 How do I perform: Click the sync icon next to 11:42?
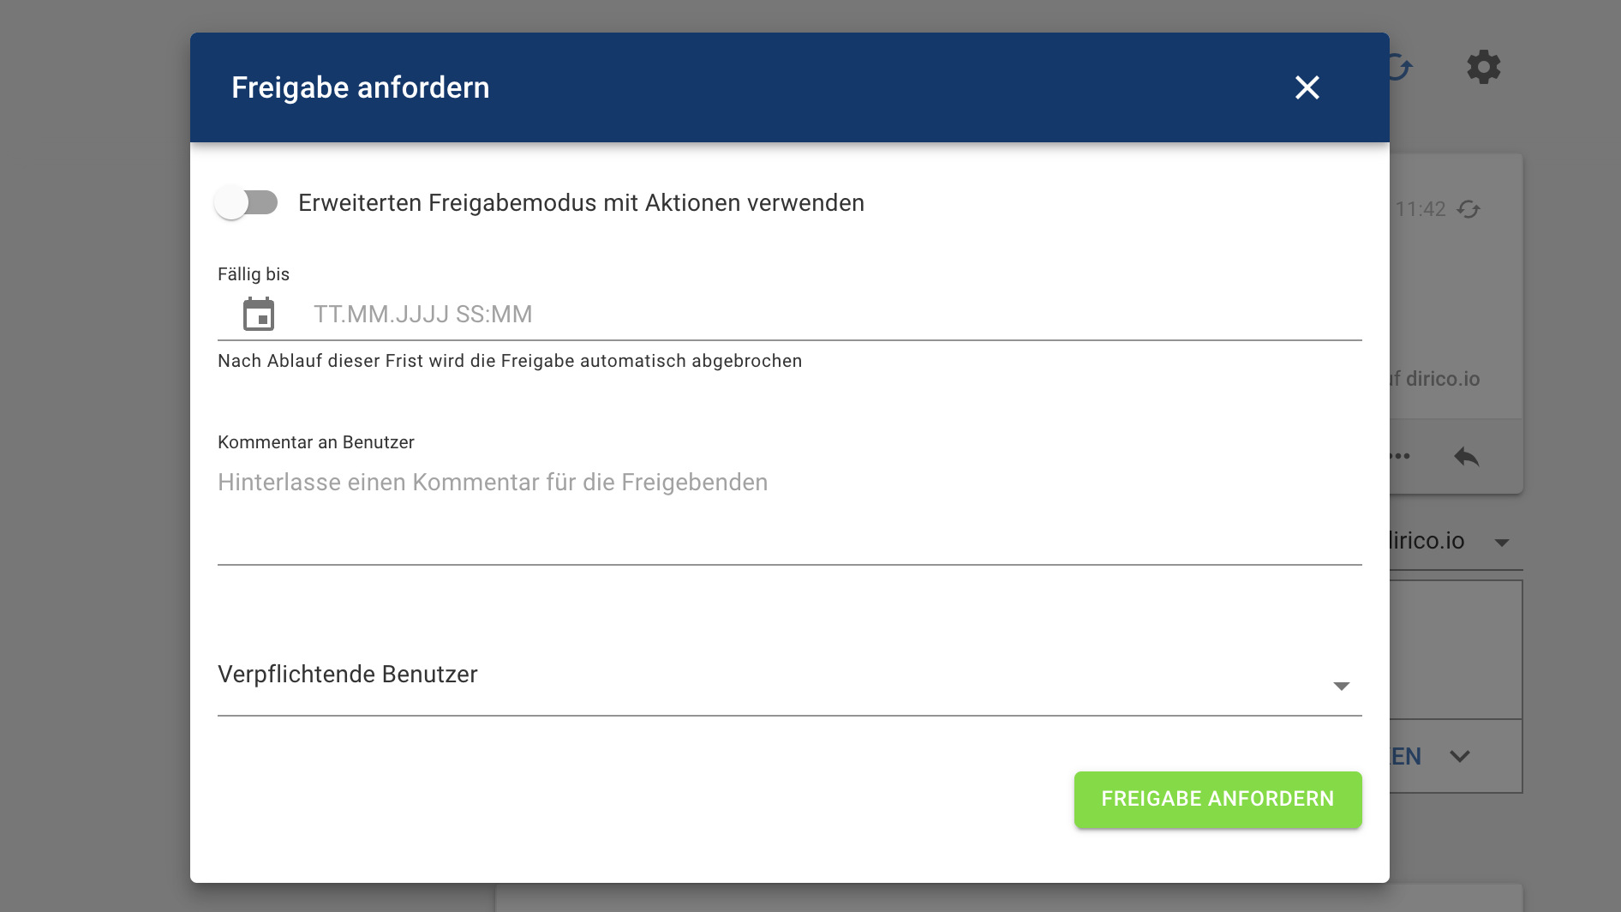point(1468,209)
